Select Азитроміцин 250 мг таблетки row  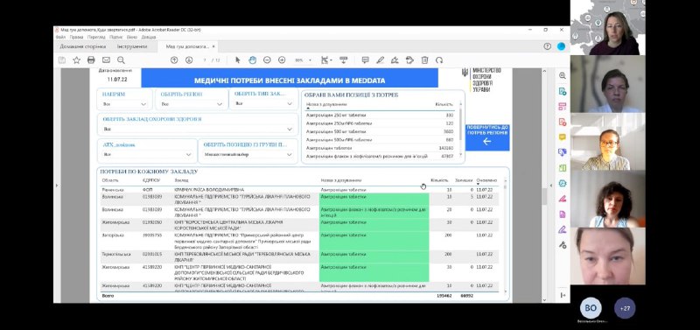[380, 115]
